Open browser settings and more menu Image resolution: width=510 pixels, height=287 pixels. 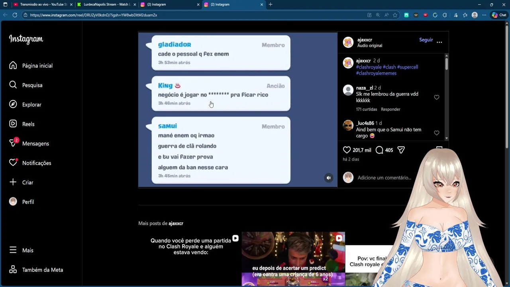(484, 15)
